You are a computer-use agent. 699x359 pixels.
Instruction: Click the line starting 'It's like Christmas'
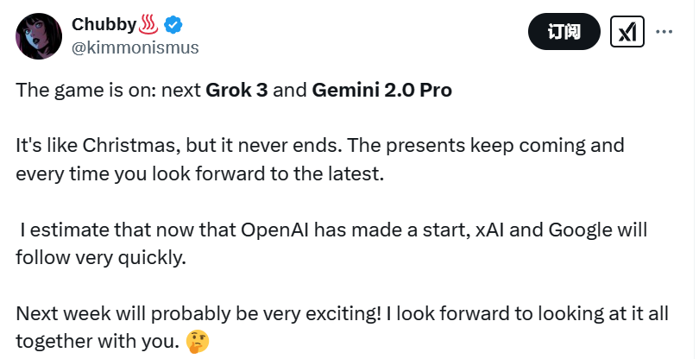[x=319, y=147]
